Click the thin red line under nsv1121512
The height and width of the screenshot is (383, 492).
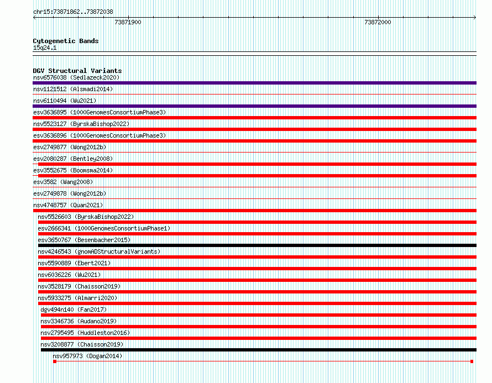point(254,94)
